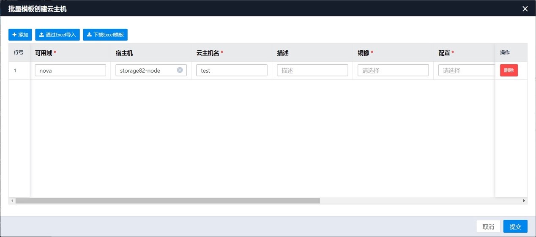Click the scrollbar left arrow
The width and height of the screenshot is (536, 237).
(x=12, y=201)
